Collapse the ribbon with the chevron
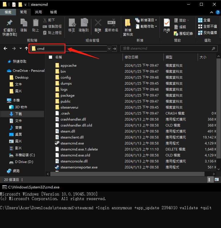Image resolution: width=221 pixels, height=228 pixels. (212, 12)
